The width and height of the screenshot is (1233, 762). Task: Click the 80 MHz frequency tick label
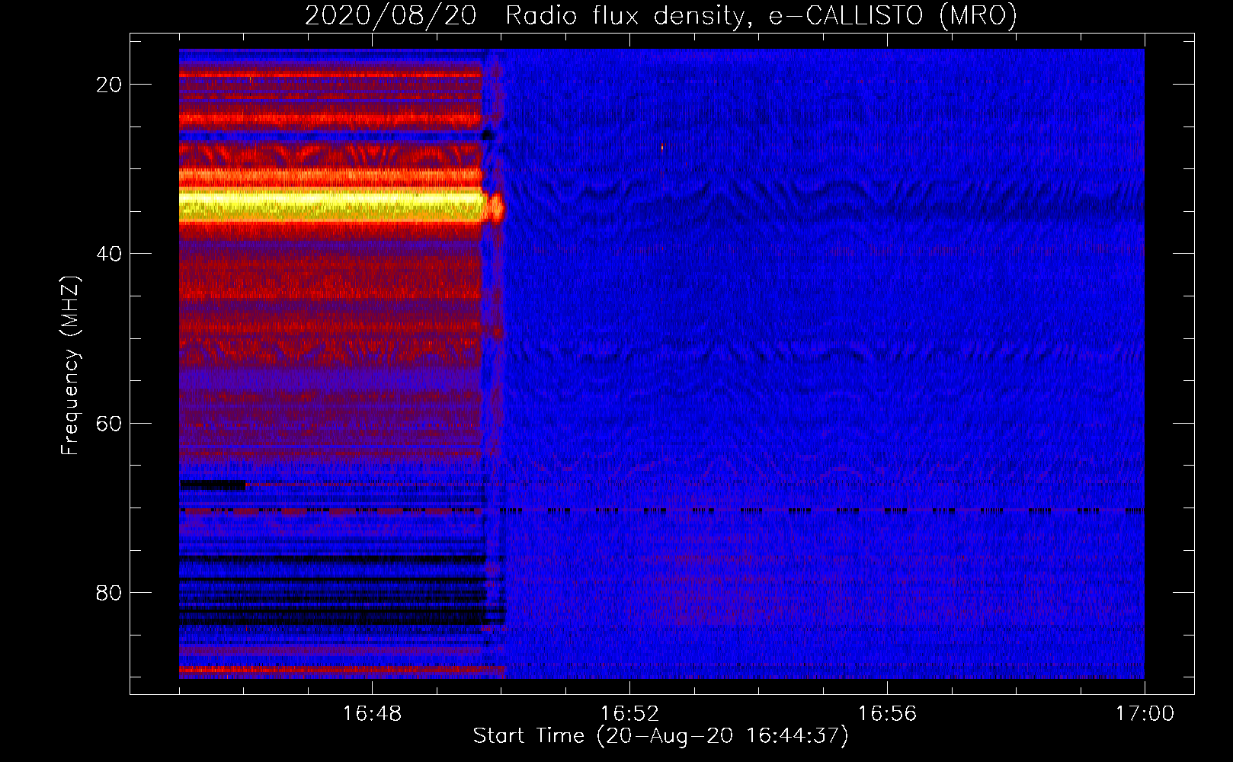pyautogui.click(x=109, y=593)
